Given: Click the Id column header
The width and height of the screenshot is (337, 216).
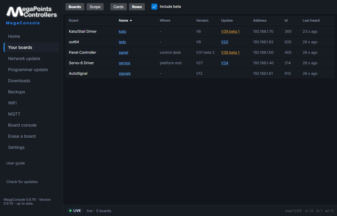Looking at the screenshot, I should pos(286,21).
